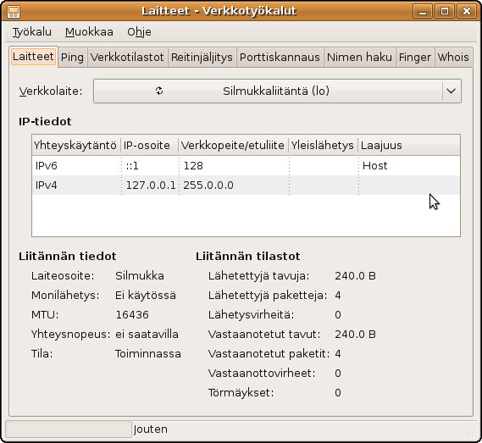Switch to the Porttiskannaus tab
Image resolution: width=482 pixels, height=443 pixels.
click(280, 58)
